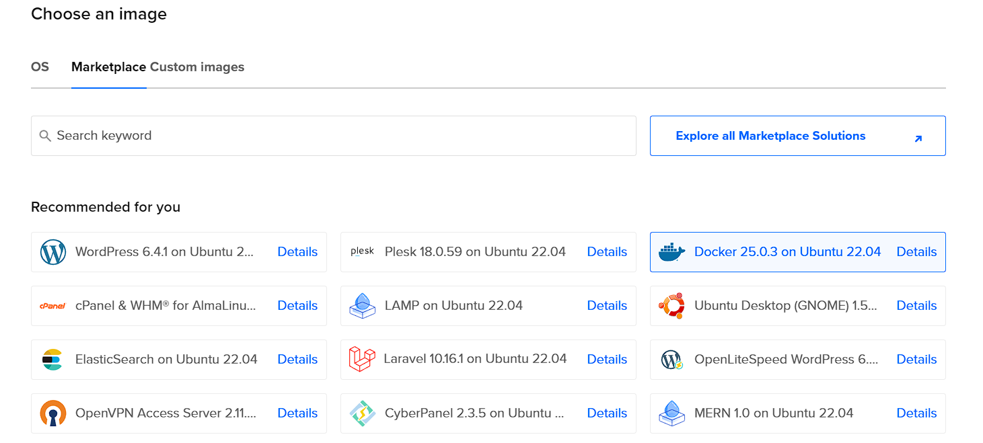This screenshot has height=443, width=983.
Task: View Details for CyberPanel 2.3.5
Action: (607, 413)
